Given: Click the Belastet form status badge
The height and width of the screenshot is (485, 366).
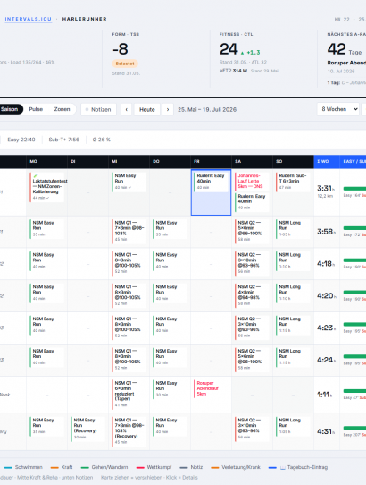Looking at the screenshot, I should tap(125, 64).
